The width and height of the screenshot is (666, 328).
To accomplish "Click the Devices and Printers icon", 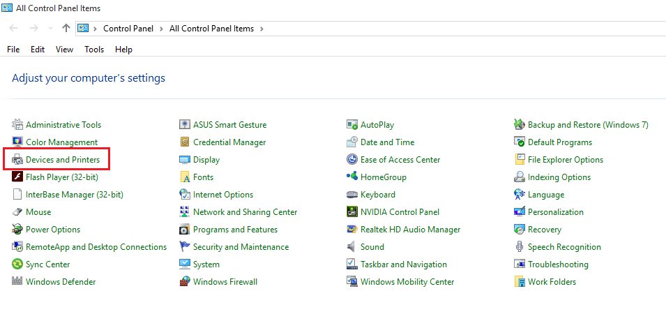I will coord(18,160).
